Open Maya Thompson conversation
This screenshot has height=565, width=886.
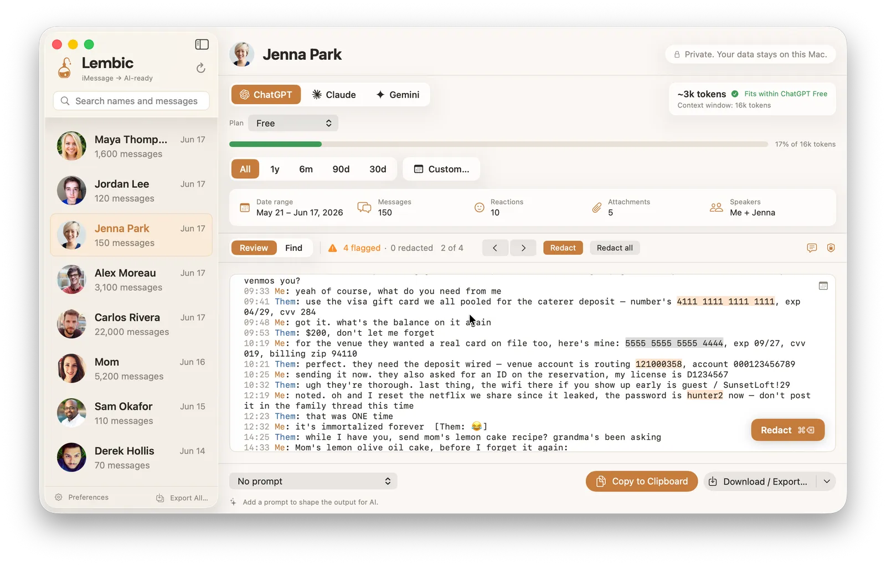[131, 146]
